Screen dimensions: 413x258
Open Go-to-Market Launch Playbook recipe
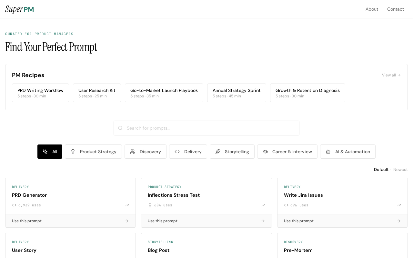click(164, 93)
